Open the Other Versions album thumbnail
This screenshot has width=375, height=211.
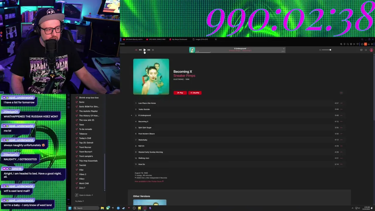click(150, 203)
